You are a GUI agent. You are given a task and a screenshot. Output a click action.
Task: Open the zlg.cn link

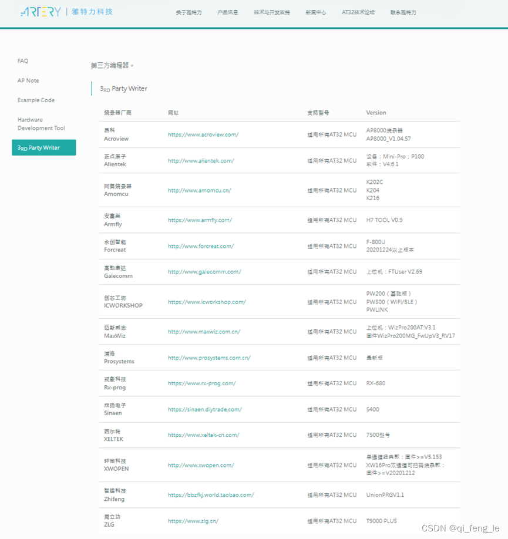tap(193, 521)
